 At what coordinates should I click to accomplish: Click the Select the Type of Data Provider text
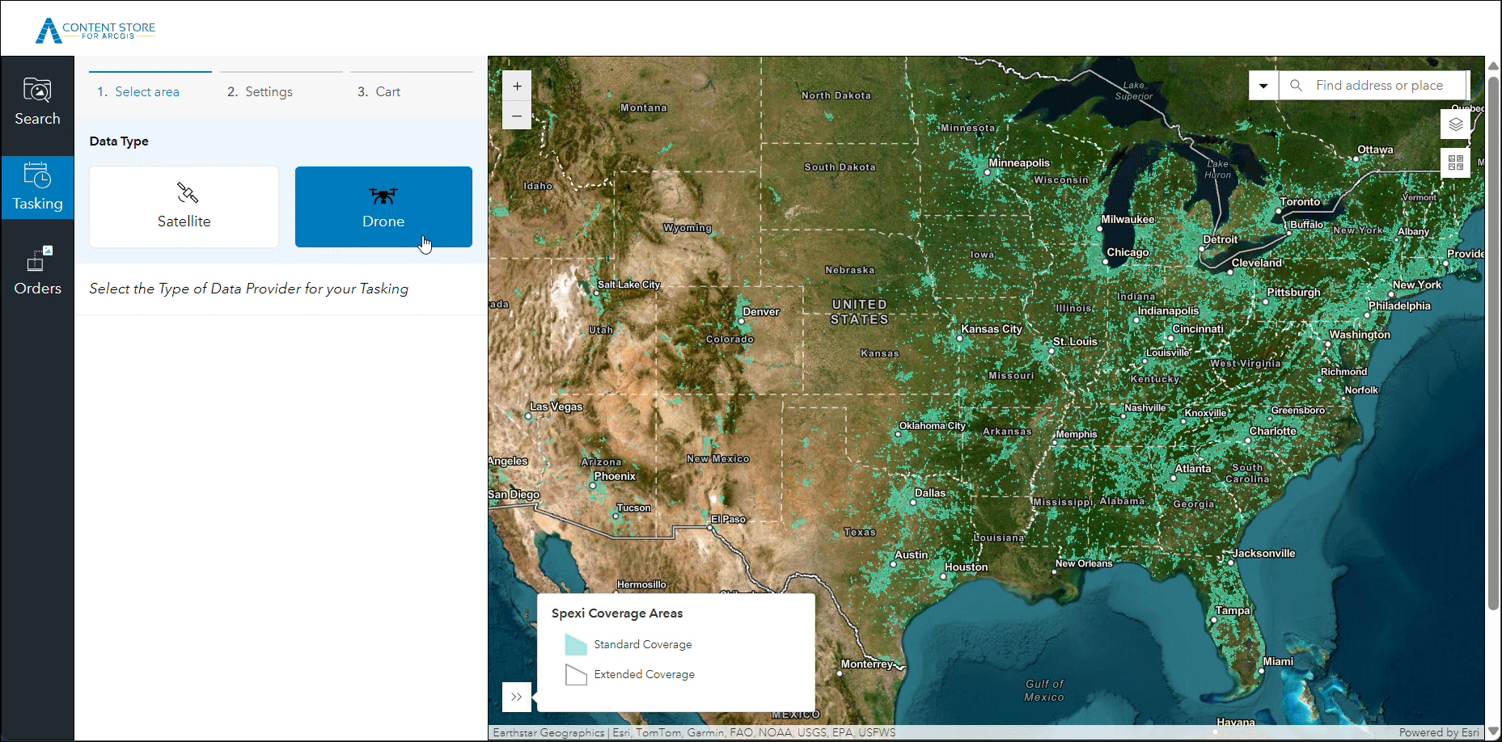pos(248,289)
